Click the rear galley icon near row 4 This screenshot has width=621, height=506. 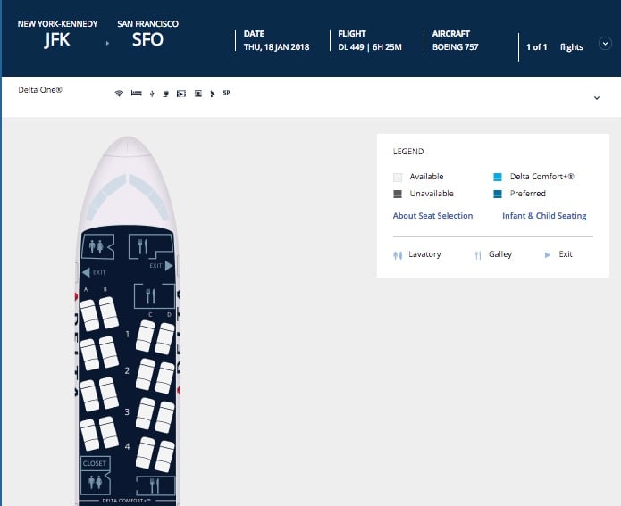tap(155, 485)
